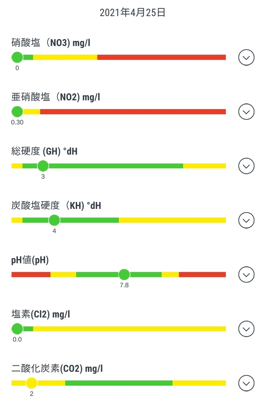Expand the 亜硝酸塩 (NO2) details chevron
This screenshot has height=413, width=266.
pos(246,112)
